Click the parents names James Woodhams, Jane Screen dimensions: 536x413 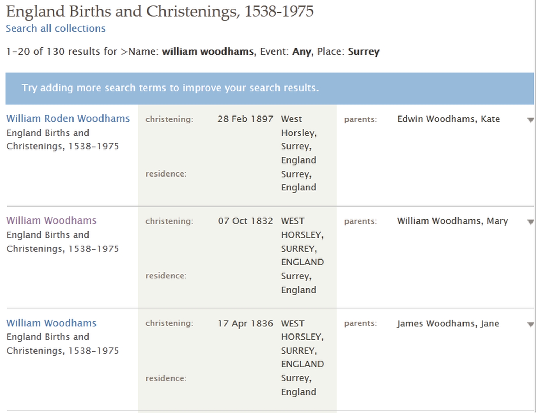(x=448, y=323)
